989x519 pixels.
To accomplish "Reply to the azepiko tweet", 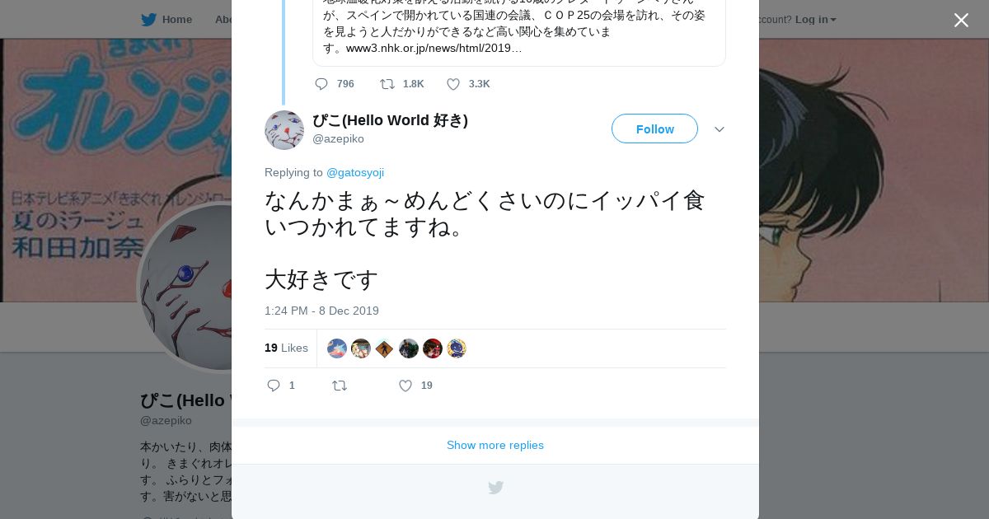I will [x=274, y=386].
